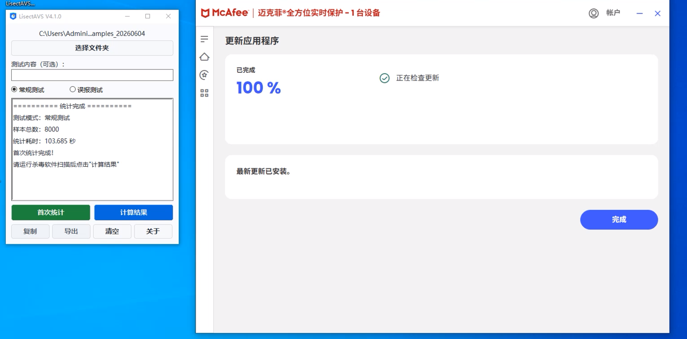This screenshot has height=339, width=687.
Task: Select the 误报测试 radio button
Action: pos(72,89)
